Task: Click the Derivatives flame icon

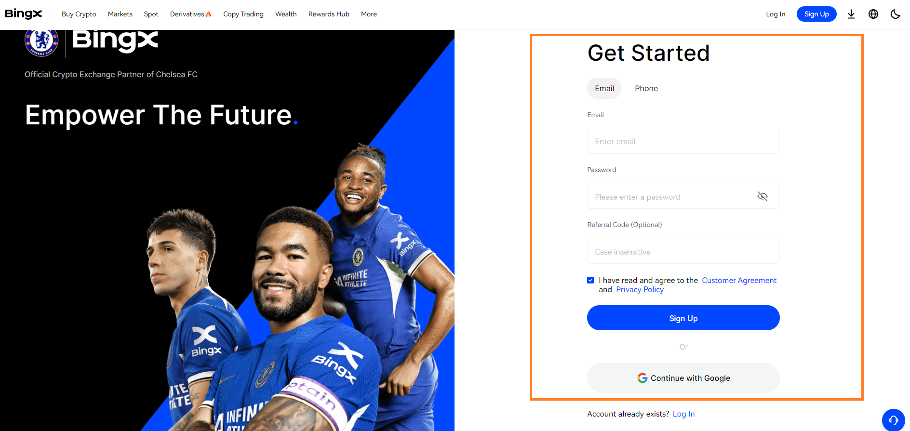Action: [x=208, y=14]
